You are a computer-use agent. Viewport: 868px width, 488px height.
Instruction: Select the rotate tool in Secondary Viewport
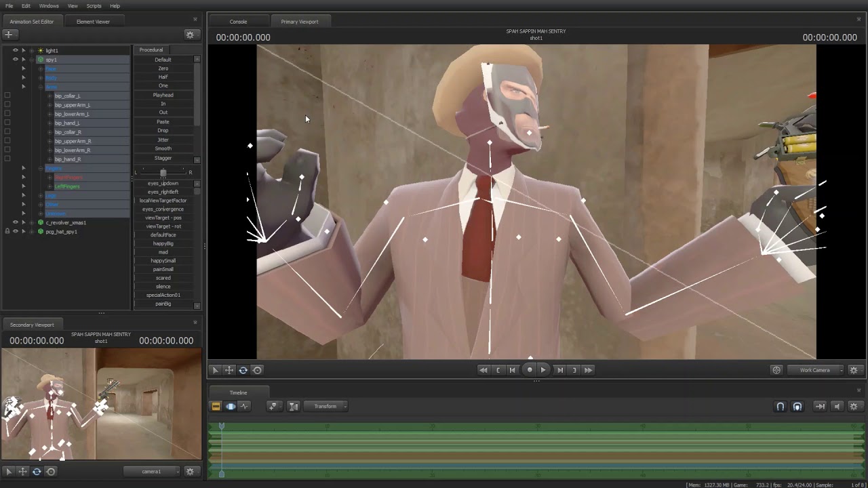pos(37,472)
